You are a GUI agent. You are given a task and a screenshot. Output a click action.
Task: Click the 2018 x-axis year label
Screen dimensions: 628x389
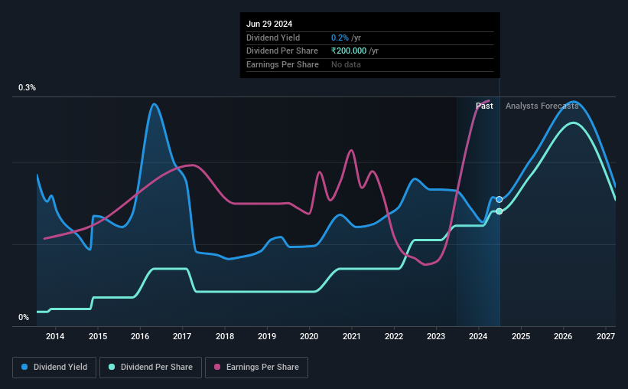[225, 336]
